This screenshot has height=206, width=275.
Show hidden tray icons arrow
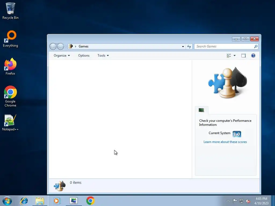click(x=228, y=201)
